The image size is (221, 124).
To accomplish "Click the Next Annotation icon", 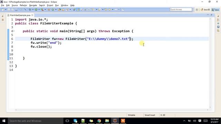I will [93, 10].
